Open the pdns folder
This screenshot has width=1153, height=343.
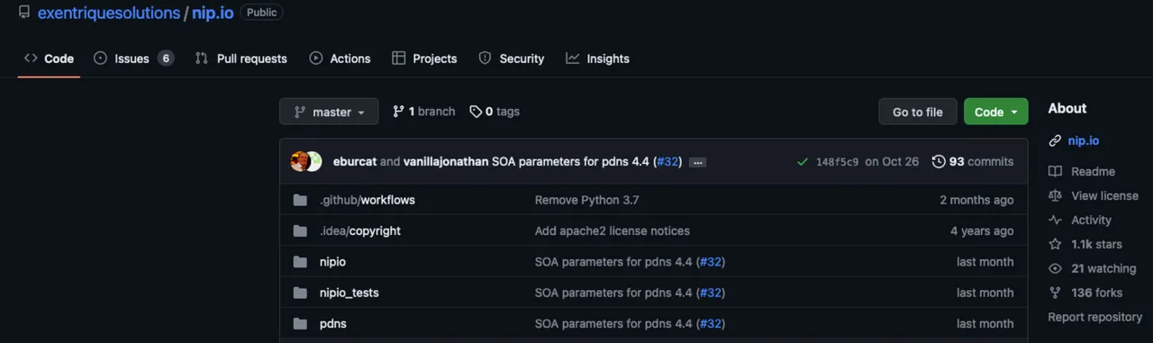click(333, 323)
